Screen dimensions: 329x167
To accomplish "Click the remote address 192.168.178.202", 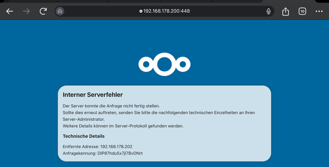I will (x=116, y=146).
